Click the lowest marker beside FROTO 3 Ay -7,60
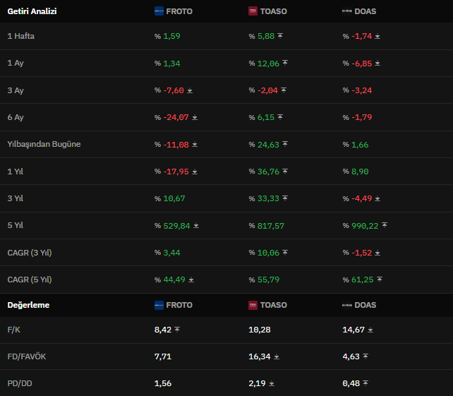The height and width of the screenshot is (396, 453). point(190,91)
